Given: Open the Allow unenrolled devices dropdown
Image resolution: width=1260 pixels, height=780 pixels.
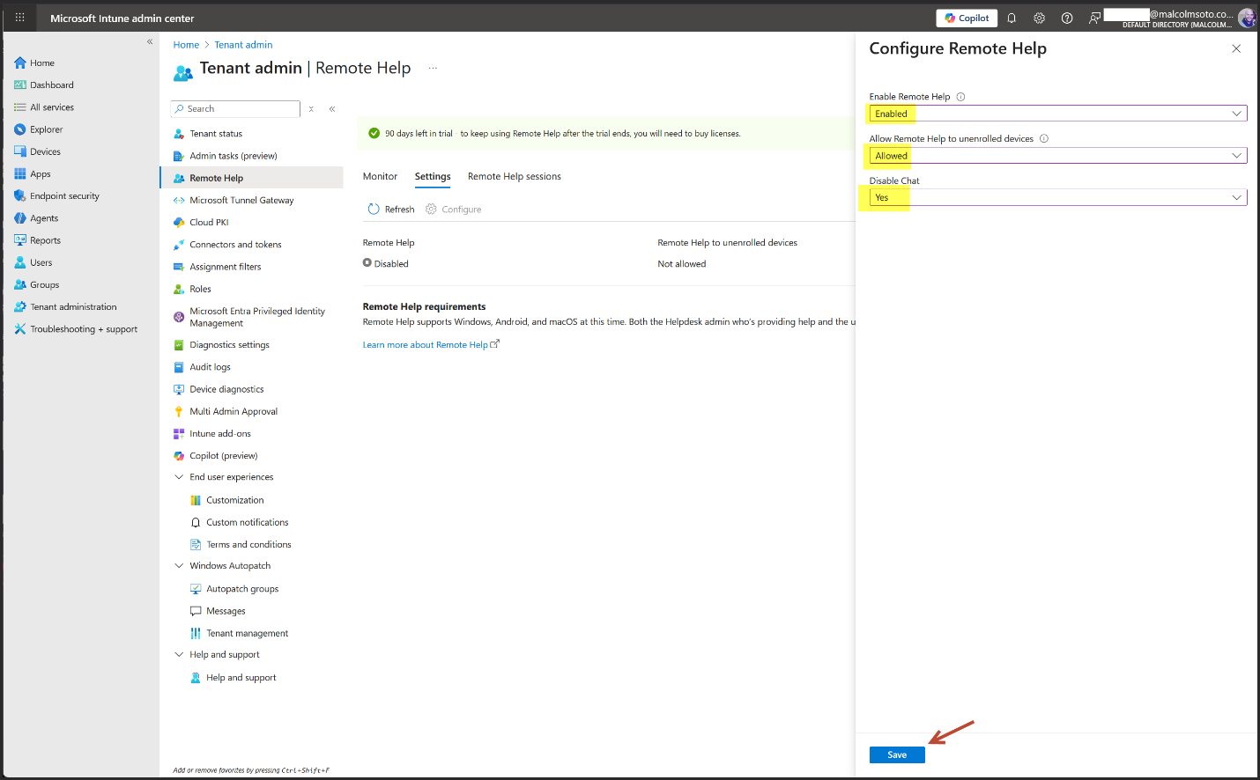Looking at the screenshot, I should point(1057,156).
